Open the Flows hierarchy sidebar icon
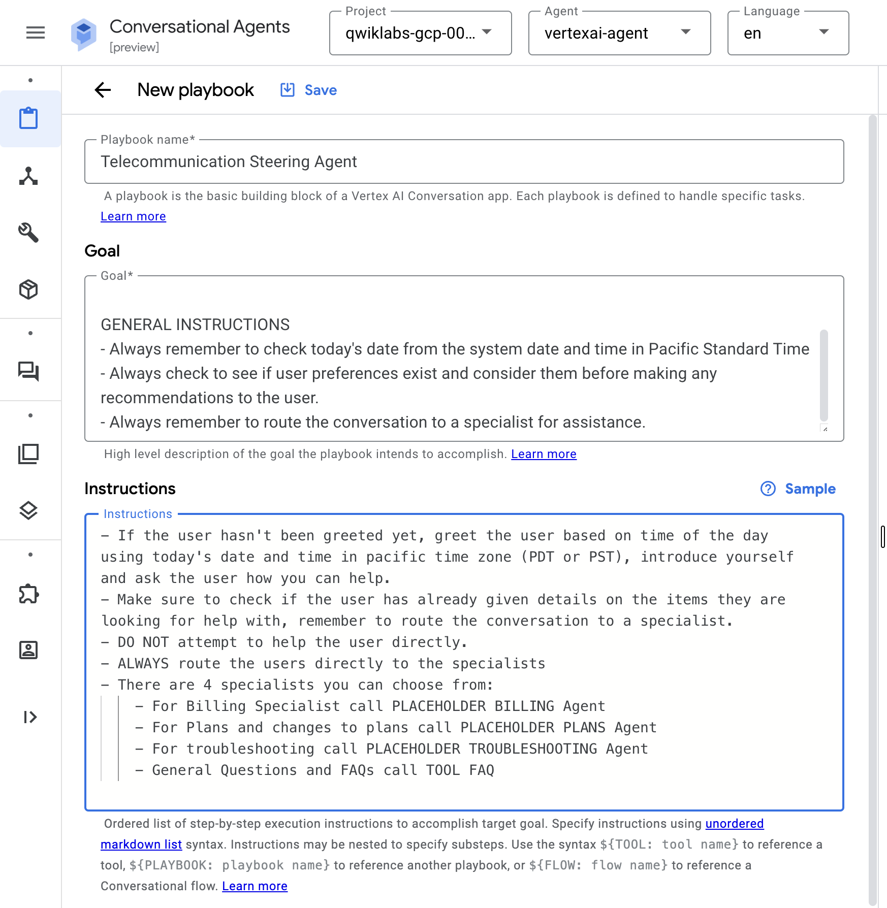This screenshot has height=908, width=887. coord(28,176)
